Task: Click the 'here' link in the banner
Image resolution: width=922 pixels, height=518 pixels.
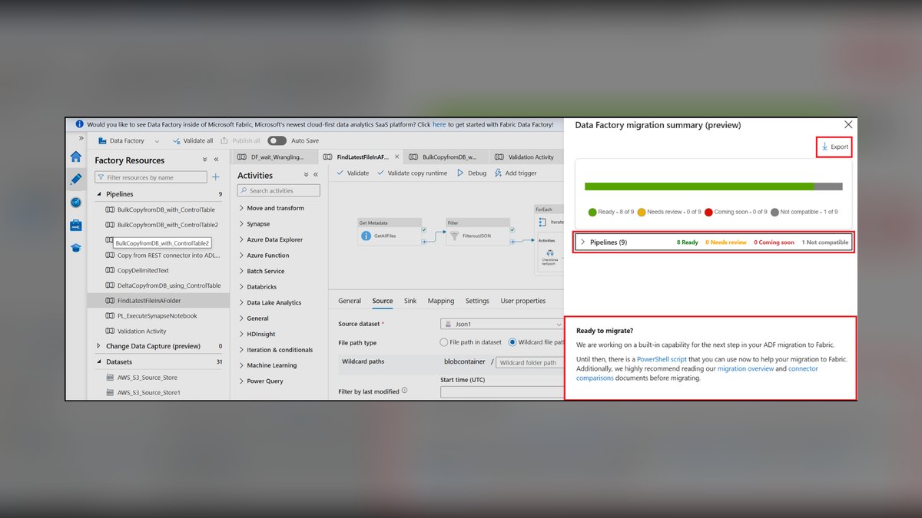Action: 439,124
